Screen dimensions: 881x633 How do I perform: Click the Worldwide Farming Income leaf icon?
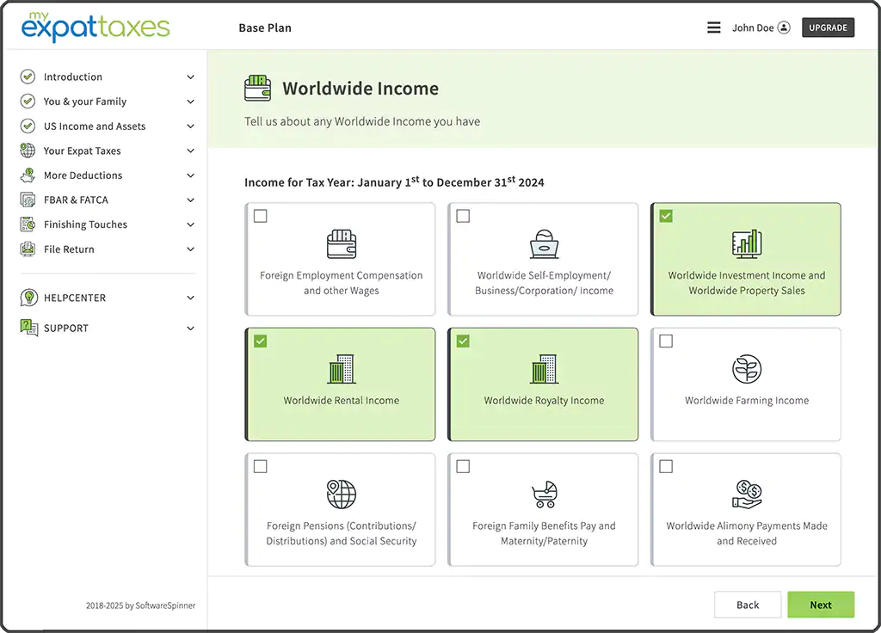pos(746,369)
